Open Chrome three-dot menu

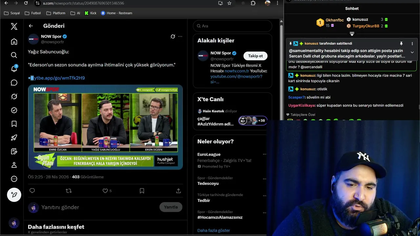[x=278, y=3]
